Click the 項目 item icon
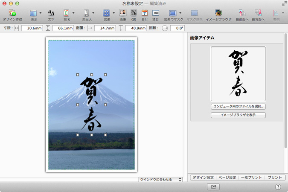 point(156,13)
